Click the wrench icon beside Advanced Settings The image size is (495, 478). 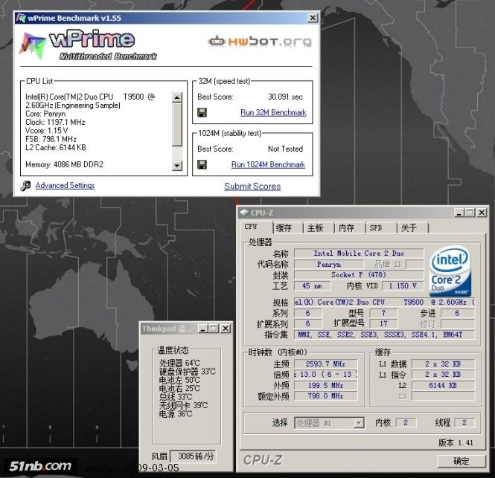pyautogui.click(x=25, y=186)
